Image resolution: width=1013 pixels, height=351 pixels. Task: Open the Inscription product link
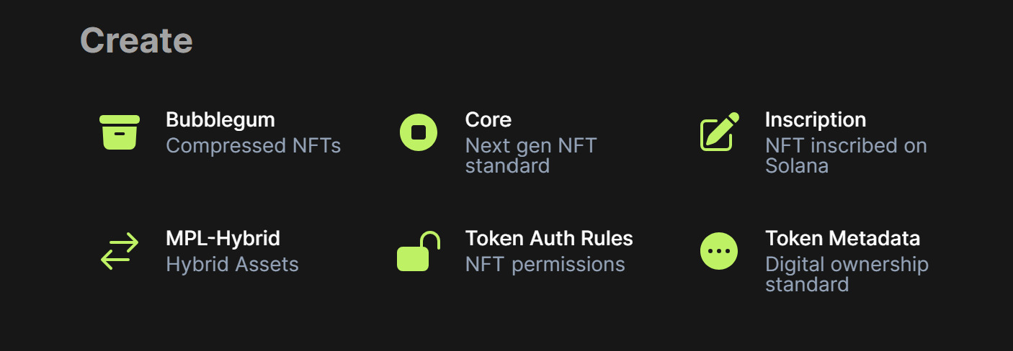pyautogui.click(x=816, y=119)
